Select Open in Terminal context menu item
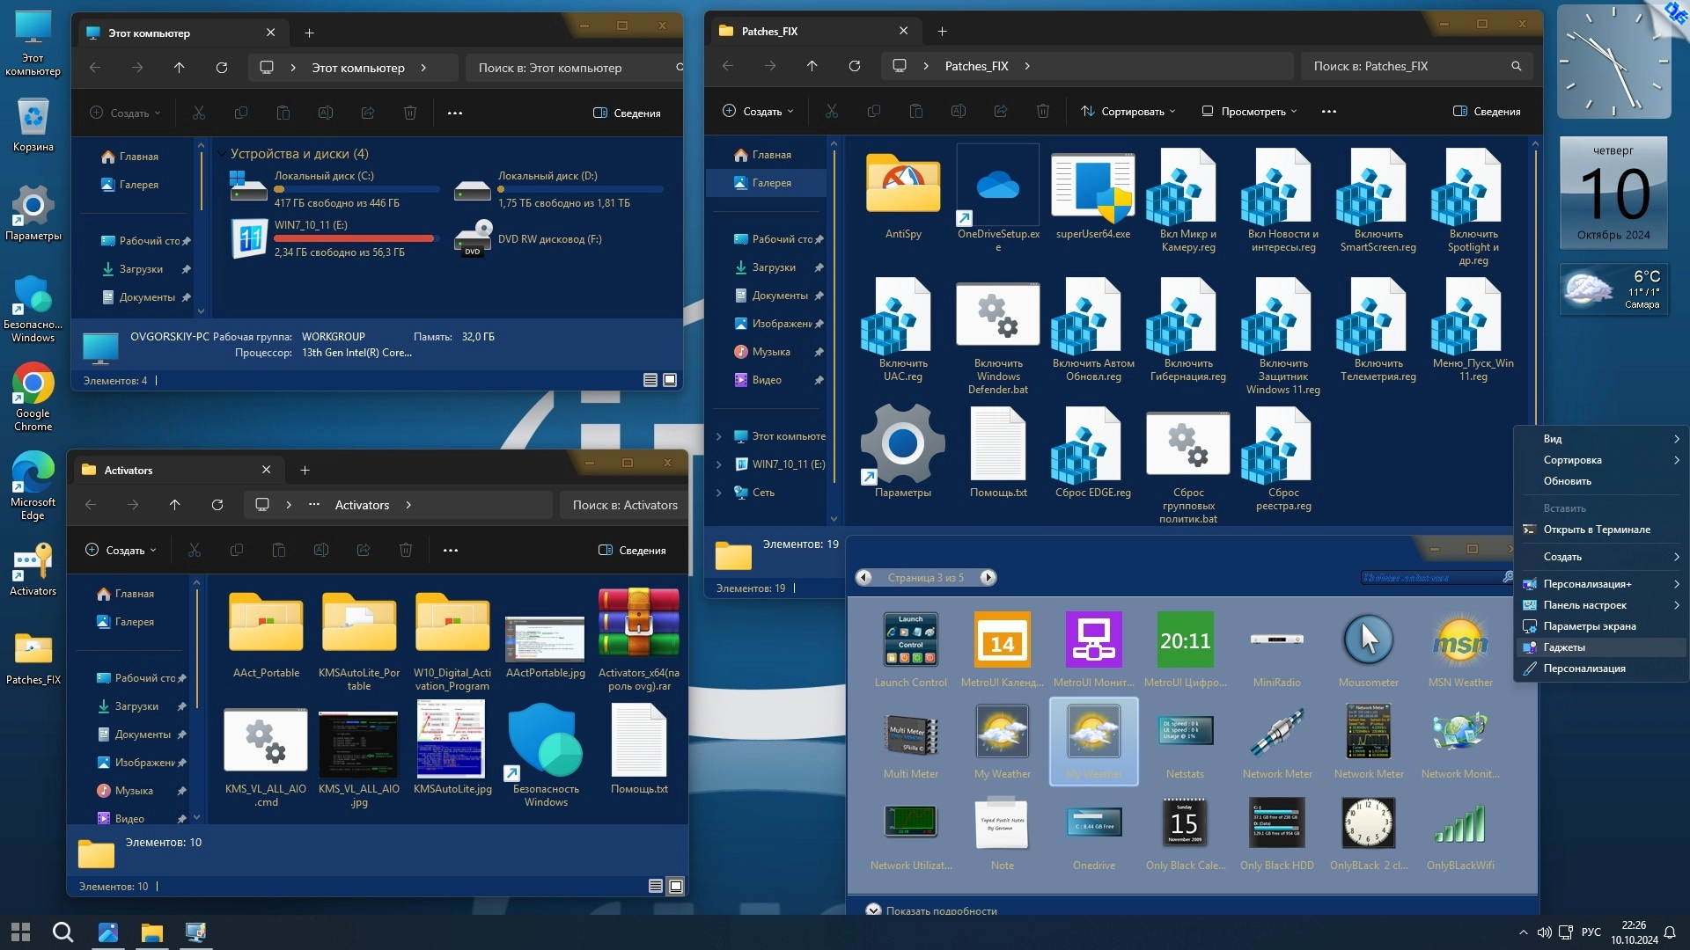 pos(1596,530)
